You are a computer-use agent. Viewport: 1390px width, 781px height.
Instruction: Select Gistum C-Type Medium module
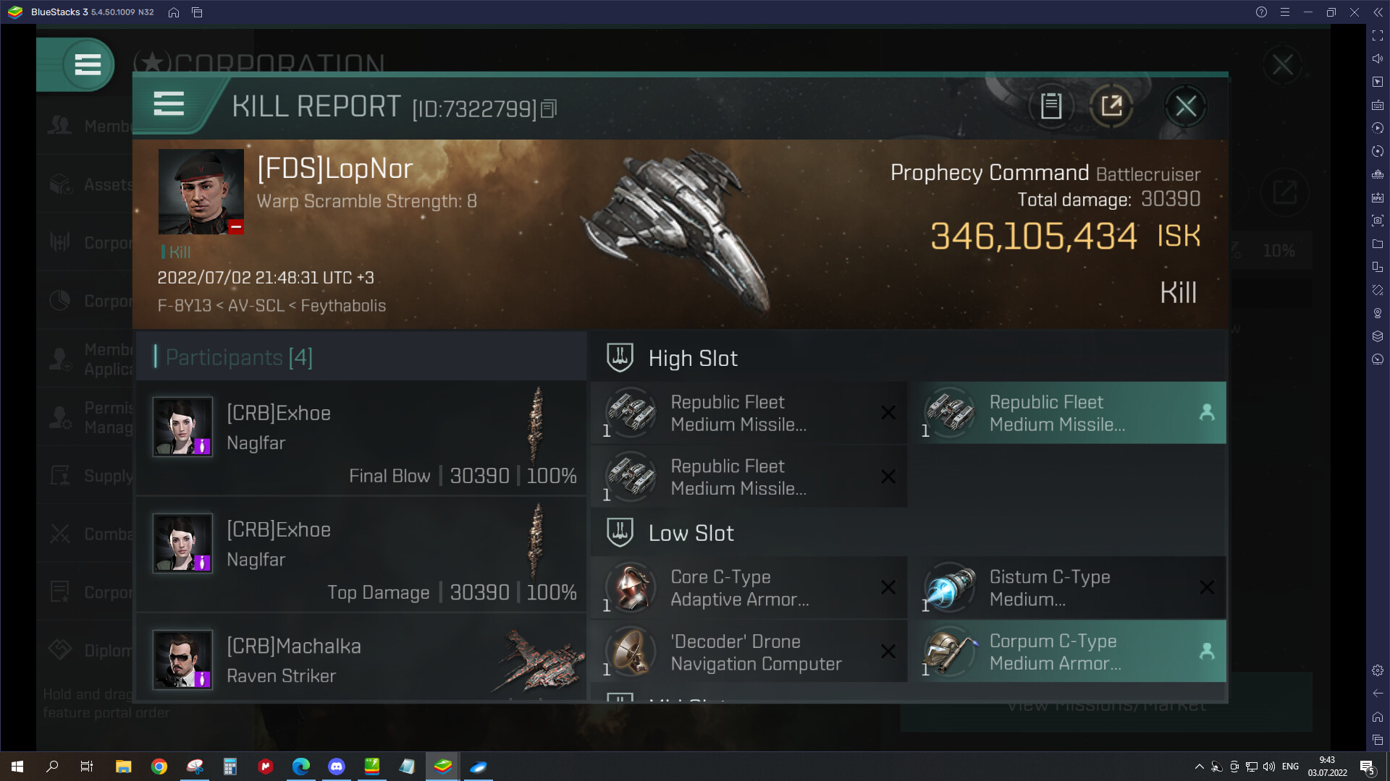(1067, 588)
